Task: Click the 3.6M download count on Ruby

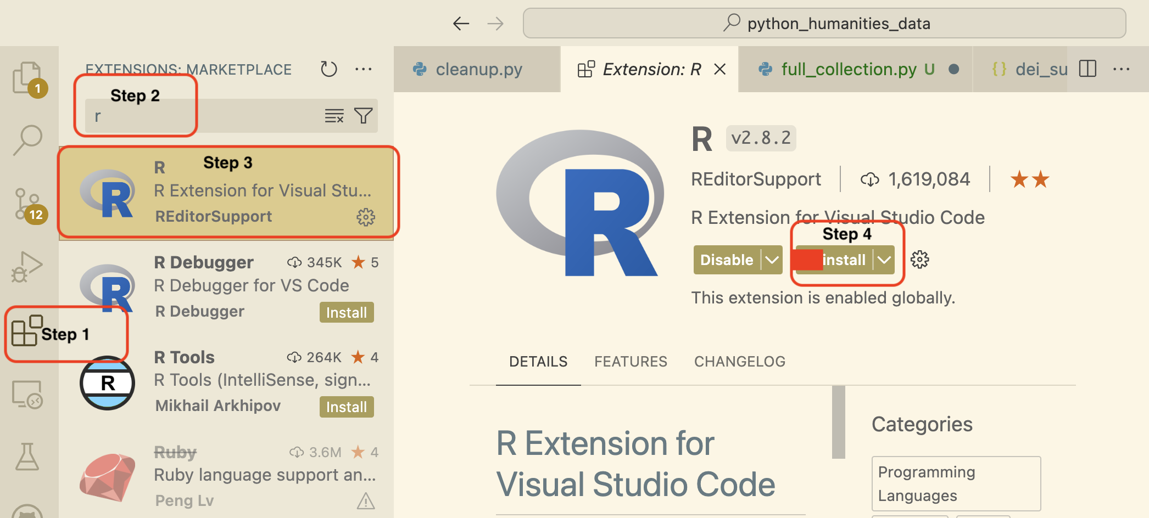Action: pos(316,452)
